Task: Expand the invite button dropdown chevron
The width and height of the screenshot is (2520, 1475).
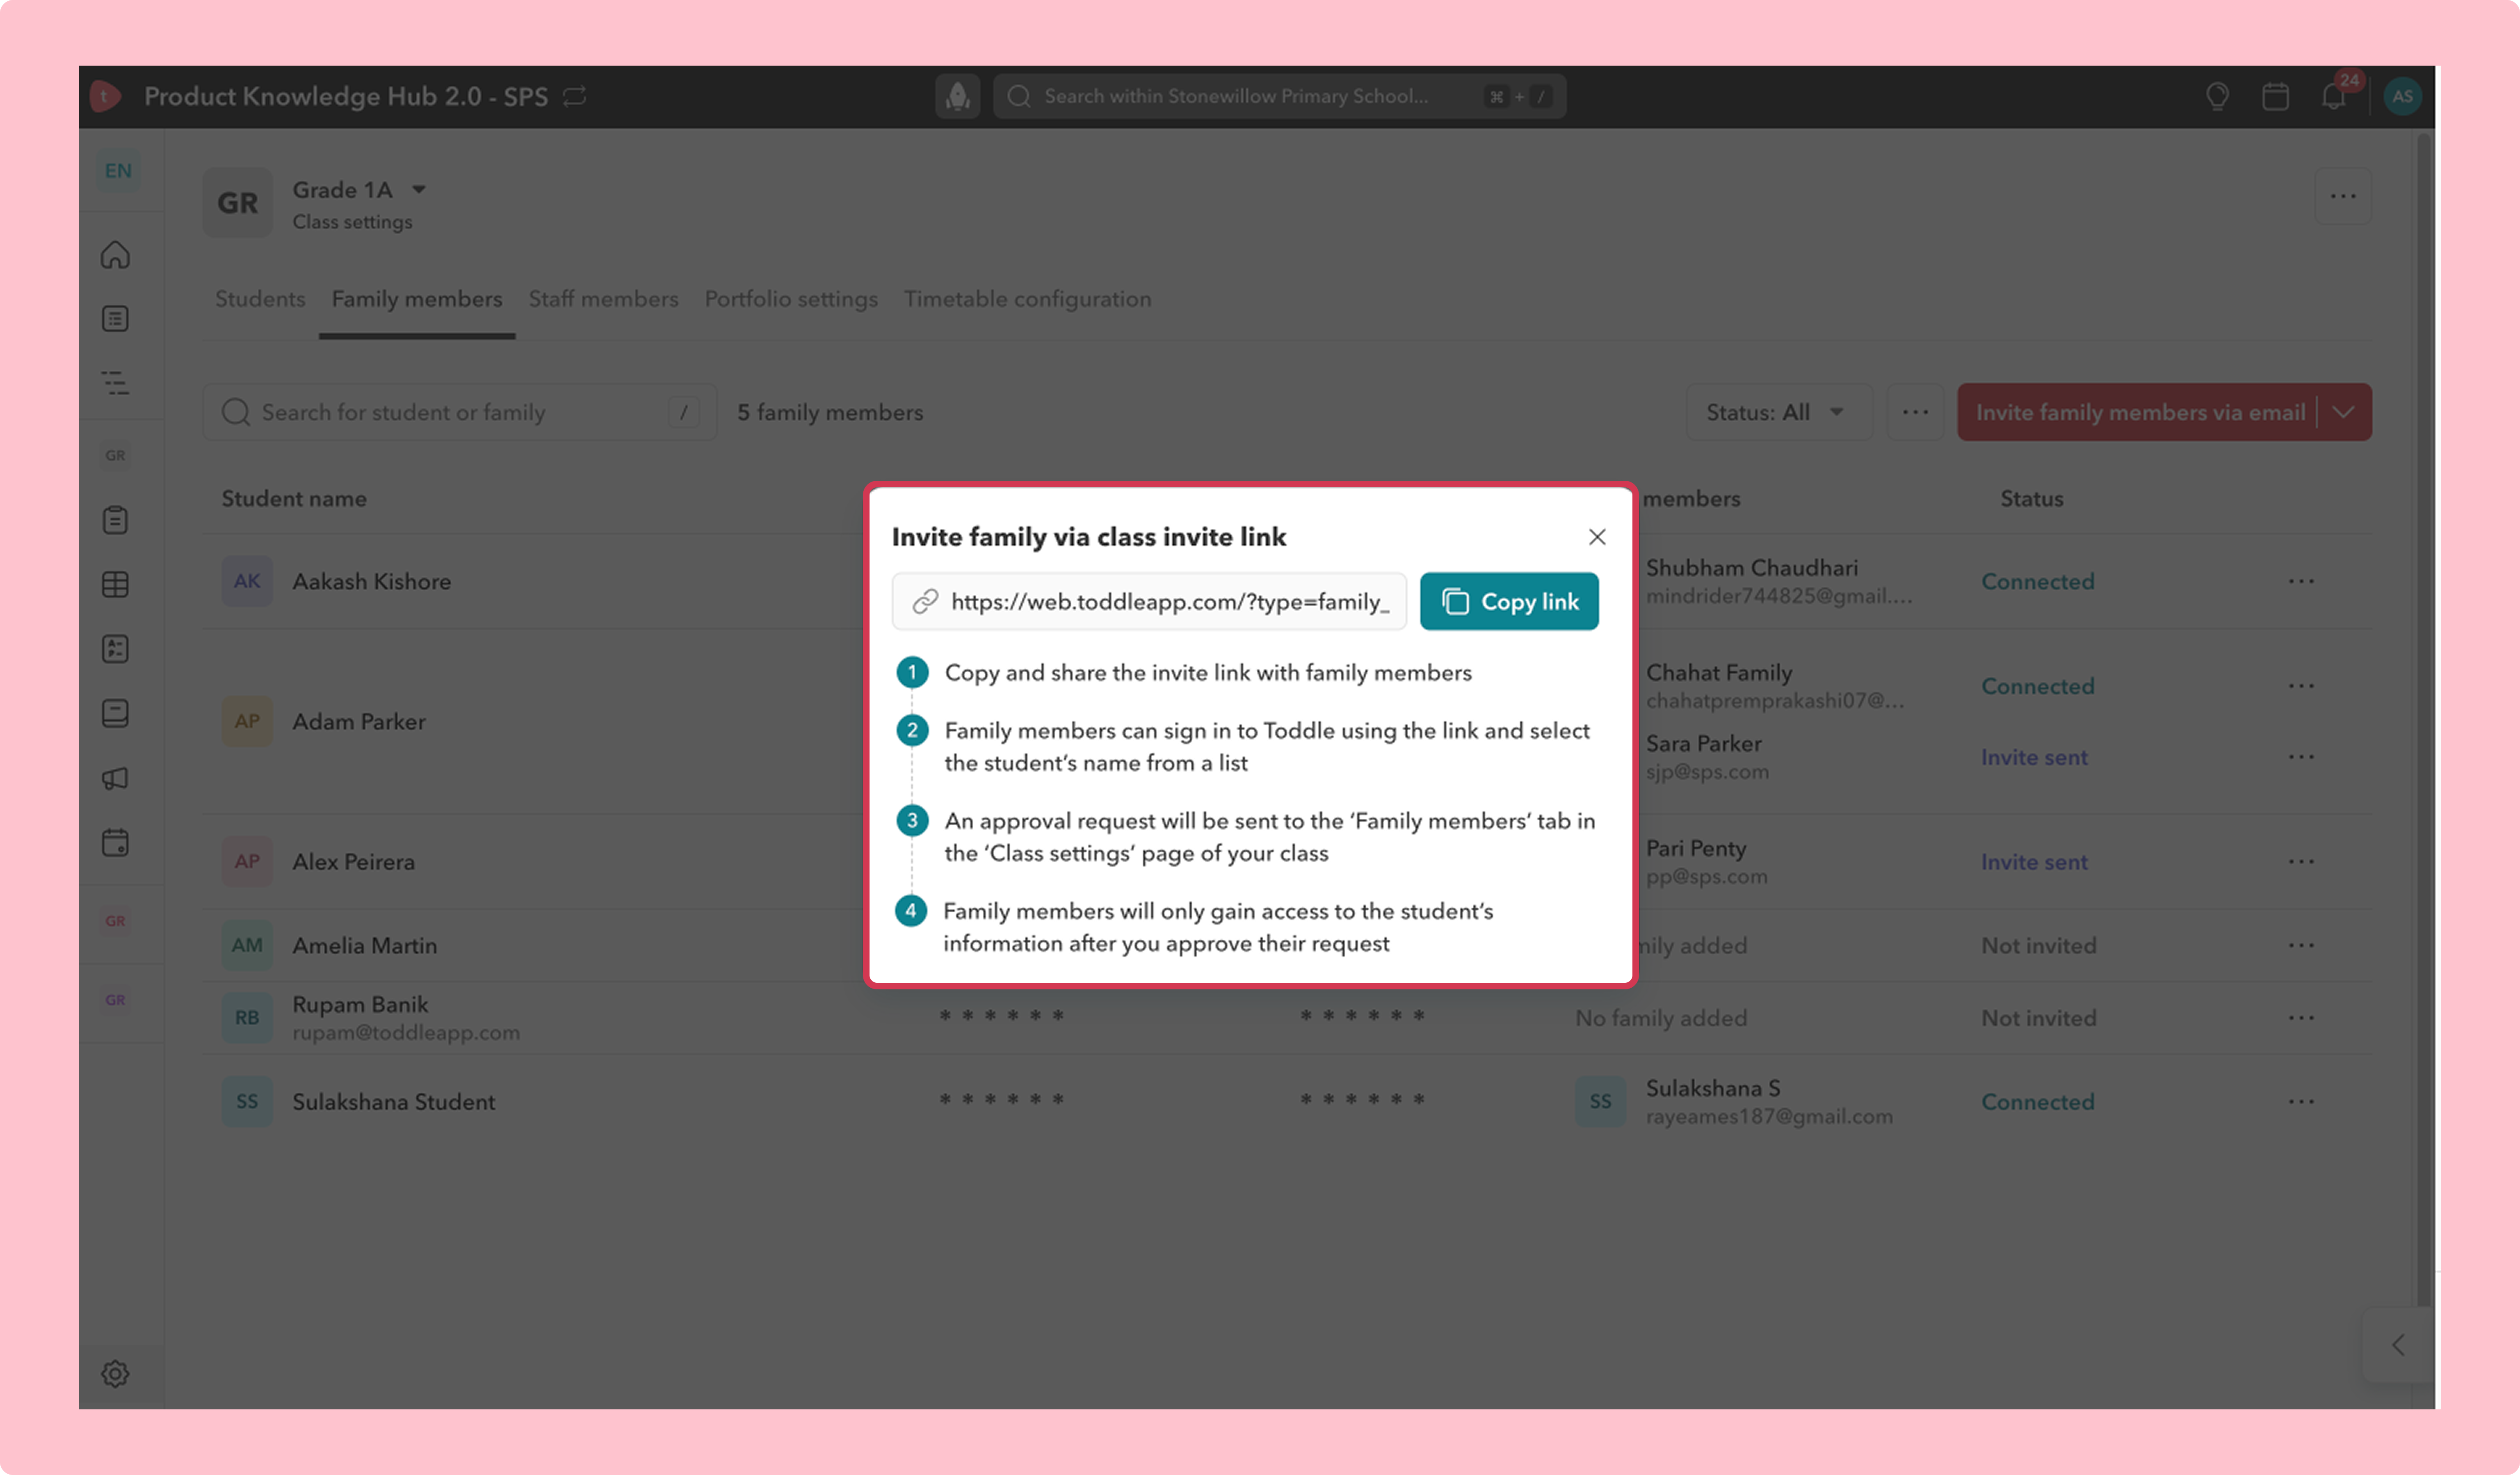Action: point(2344,412)
